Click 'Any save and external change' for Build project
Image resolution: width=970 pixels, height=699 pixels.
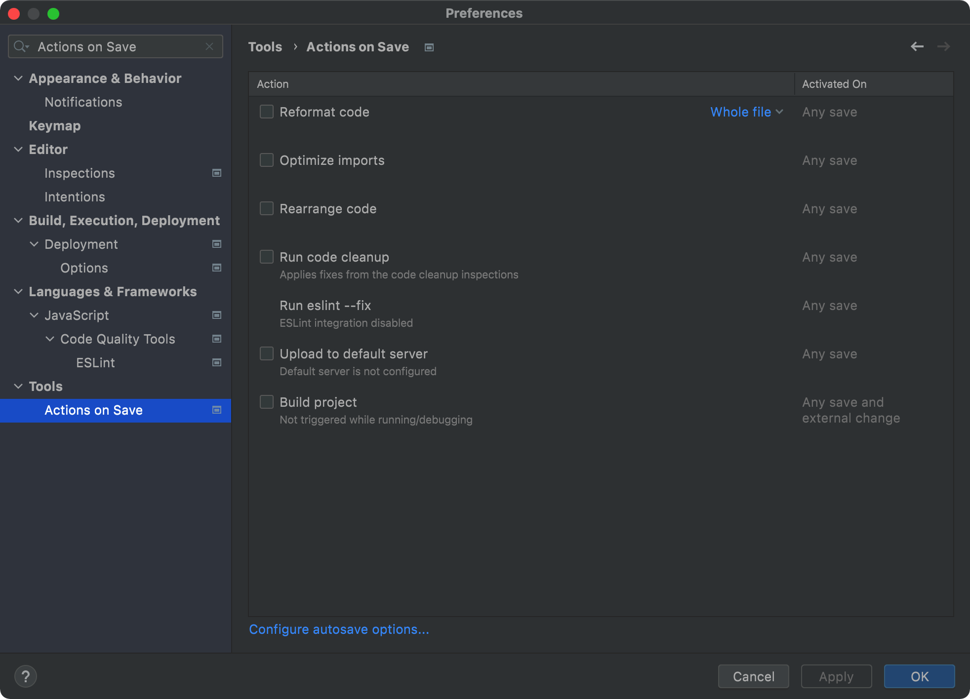click(x=851, y=410)
